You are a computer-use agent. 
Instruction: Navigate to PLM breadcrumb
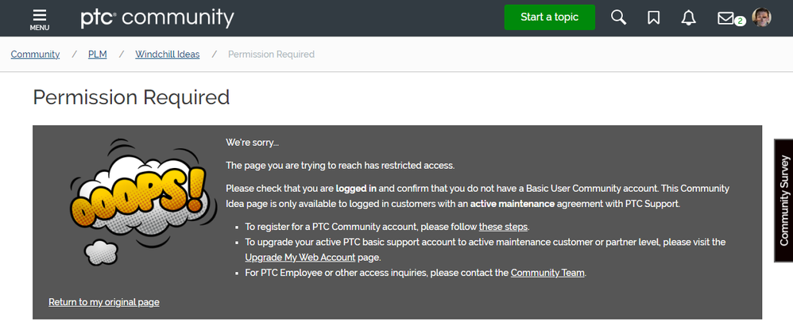click(97, 55)
